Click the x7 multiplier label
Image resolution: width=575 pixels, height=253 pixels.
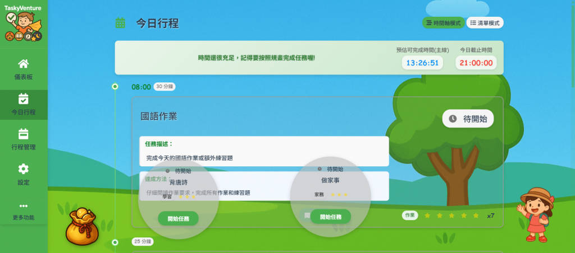click(x=491, y=215)
